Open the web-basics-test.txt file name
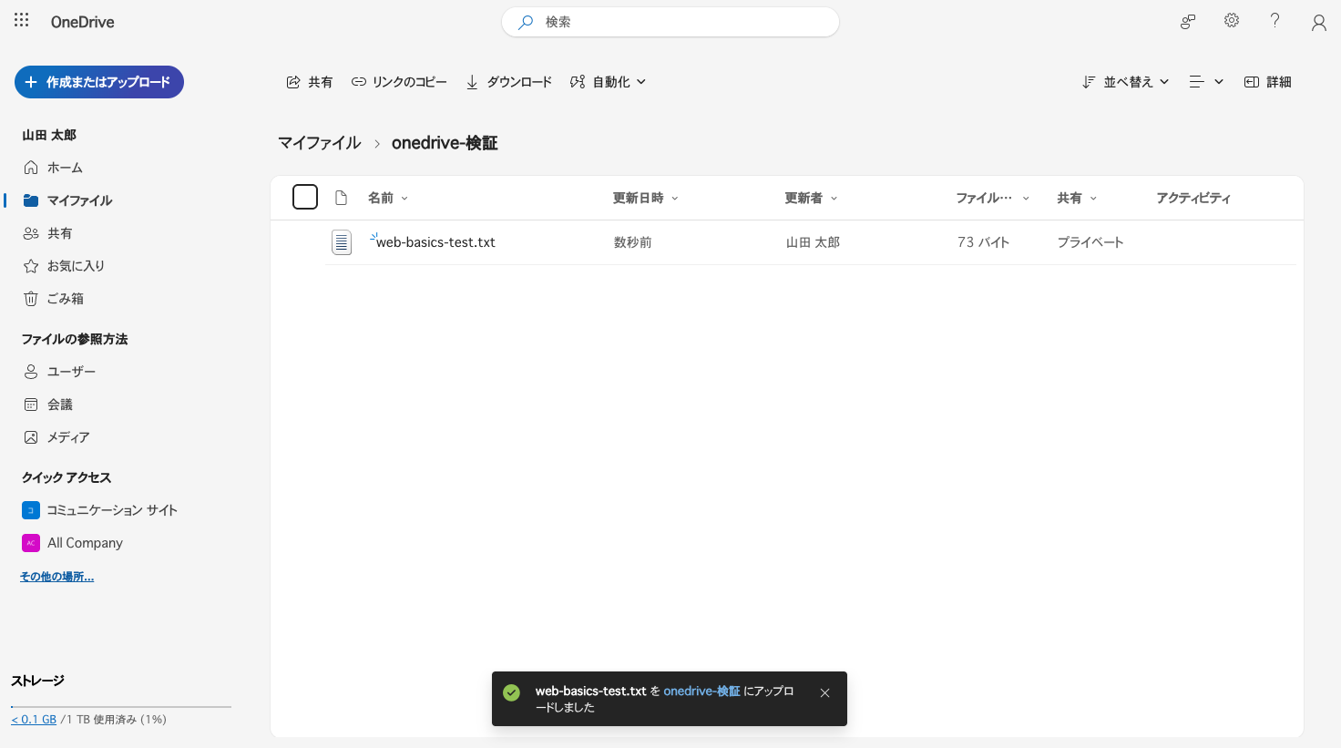 coord(435,242)
